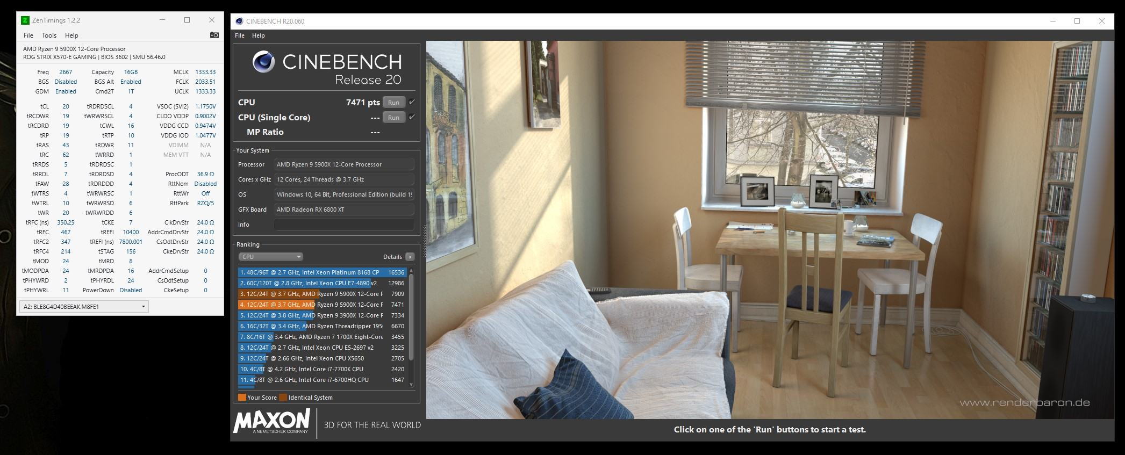Screen dimensions: 1125x455
Task: Run the CPU multi-core test
Action: [x=393, y=103]
